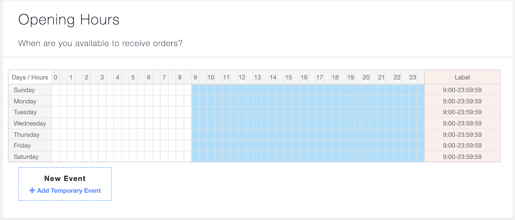Toggle the Thursday blue cell under hour 15
515x220 pixels.
288,134
